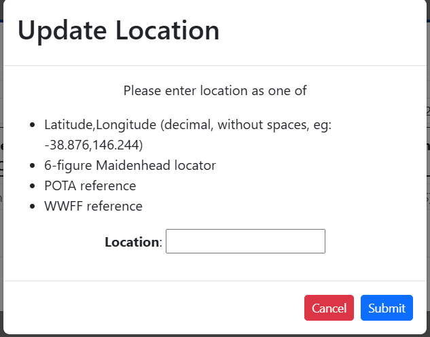
Task: Click empty header space right of the title
Action: point(326,31)
